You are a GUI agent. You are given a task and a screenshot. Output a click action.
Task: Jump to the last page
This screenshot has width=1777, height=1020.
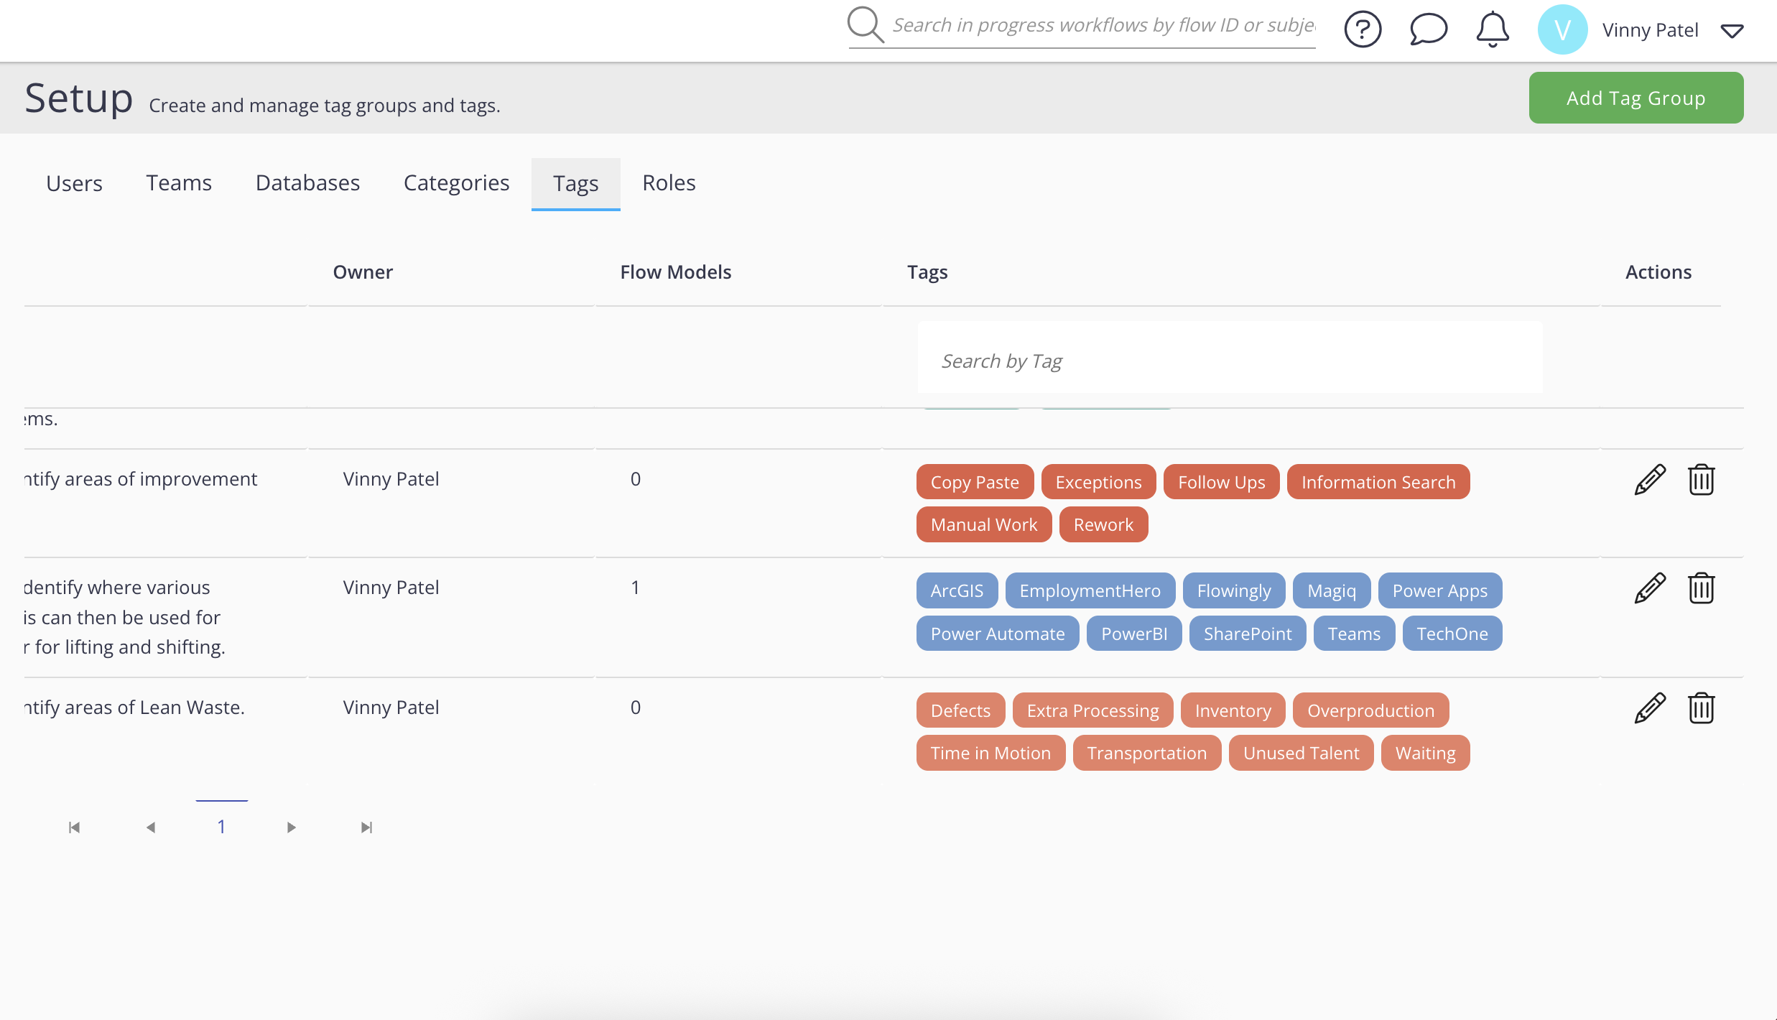pyautogui.click(x=366, y=827)
